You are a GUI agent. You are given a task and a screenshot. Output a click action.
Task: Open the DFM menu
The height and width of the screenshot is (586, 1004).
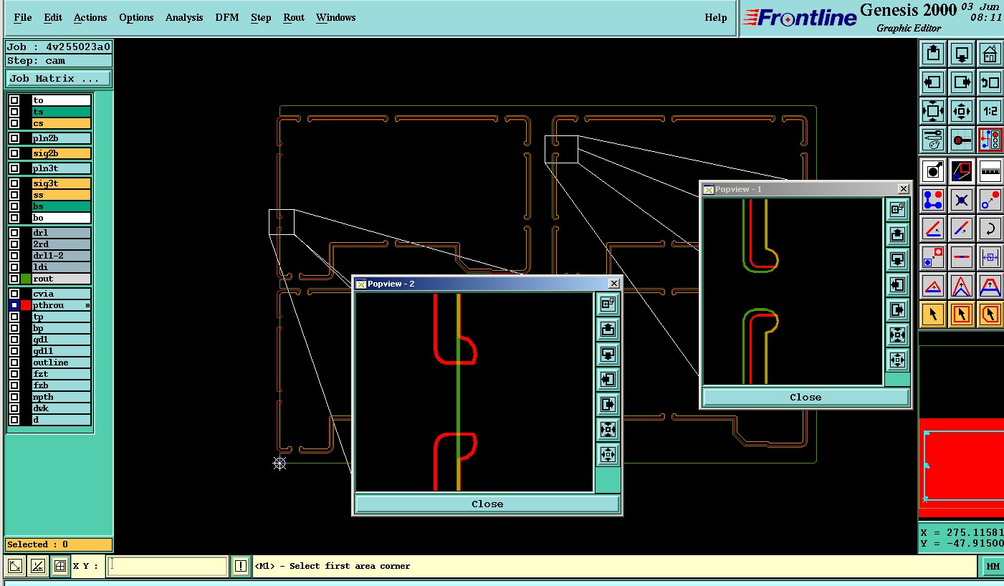(x=227, y=17)
